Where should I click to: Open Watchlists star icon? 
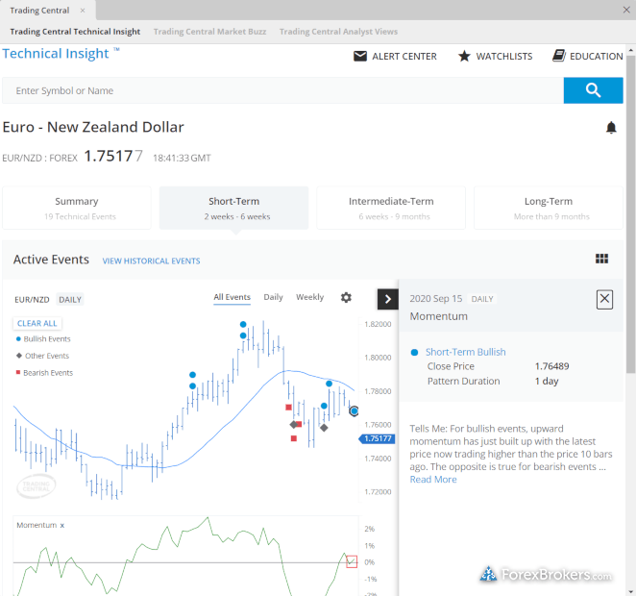(x=464, y=56)
